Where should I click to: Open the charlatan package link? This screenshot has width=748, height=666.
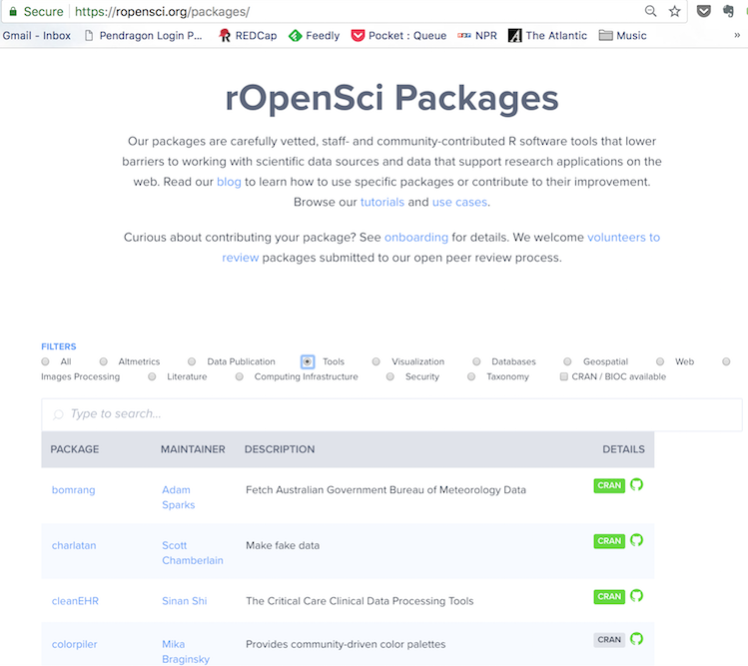point(74,546)
